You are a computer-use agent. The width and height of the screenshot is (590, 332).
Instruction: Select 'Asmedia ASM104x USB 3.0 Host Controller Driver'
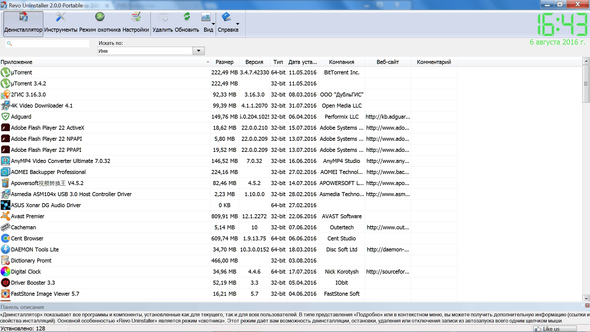228,194
